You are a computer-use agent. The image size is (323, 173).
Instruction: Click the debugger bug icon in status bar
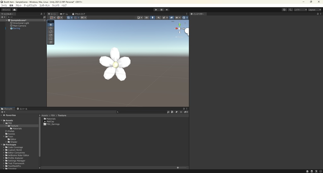click(x=307, y=171)
